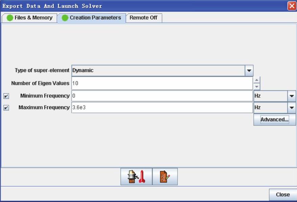The width and height of the screenshot is (297, 202).
Task: Click the export and launch solver rocket icon
Action: pos(136,177)
